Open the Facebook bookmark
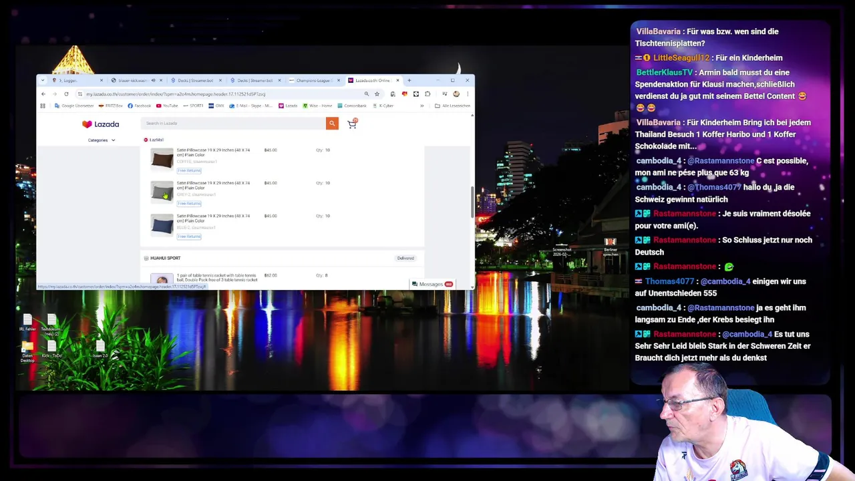The width and height of the screenshot is (855, 481). [x=140, y=106]
